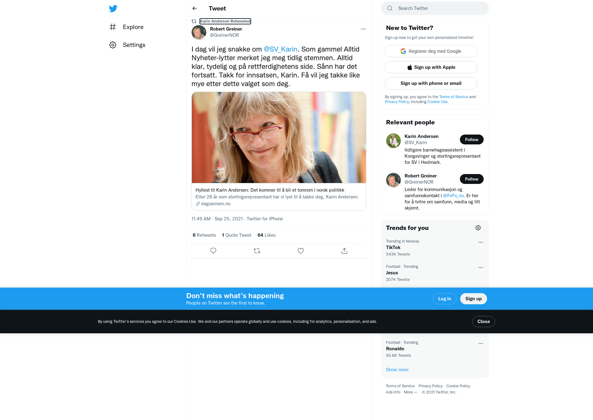593x420 pixels.
Task: Follow Karin Andersen
Action: pos(472,139)
